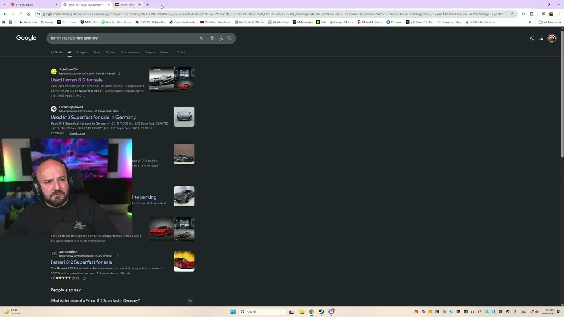Switch to the Instagram tab

click(33, 4)
